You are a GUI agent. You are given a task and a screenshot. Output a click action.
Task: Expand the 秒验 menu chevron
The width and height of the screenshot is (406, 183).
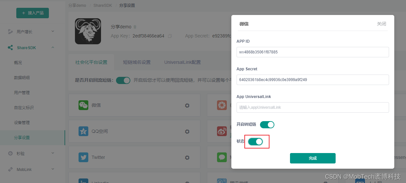pyautogui.click(x=53, y=153)
